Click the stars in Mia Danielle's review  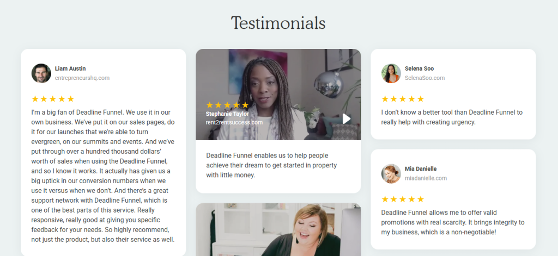tap(403, 199)
